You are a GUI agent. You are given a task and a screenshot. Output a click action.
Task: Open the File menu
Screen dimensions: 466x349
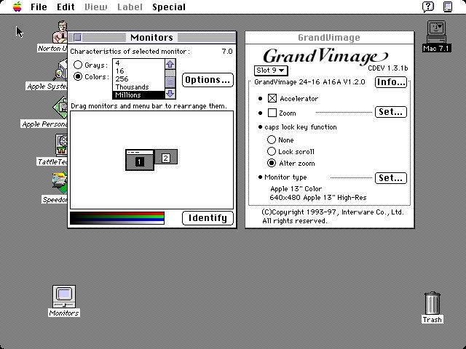point(39,7)
